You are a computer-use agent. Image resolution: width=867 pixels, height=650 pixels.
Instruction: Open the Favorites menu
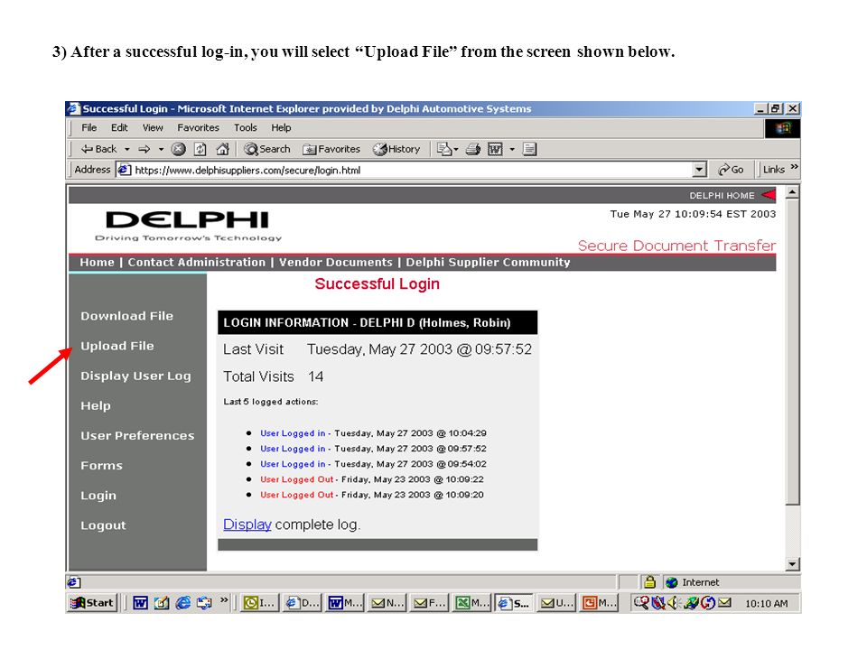click(198, 127)
